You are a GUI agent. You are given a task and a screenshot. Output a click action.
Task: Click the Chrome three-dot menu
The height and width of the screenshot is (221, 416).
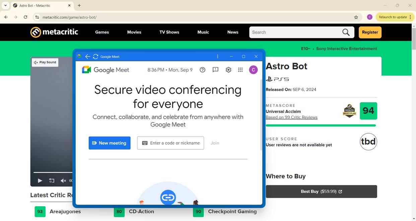coord(410,17)
